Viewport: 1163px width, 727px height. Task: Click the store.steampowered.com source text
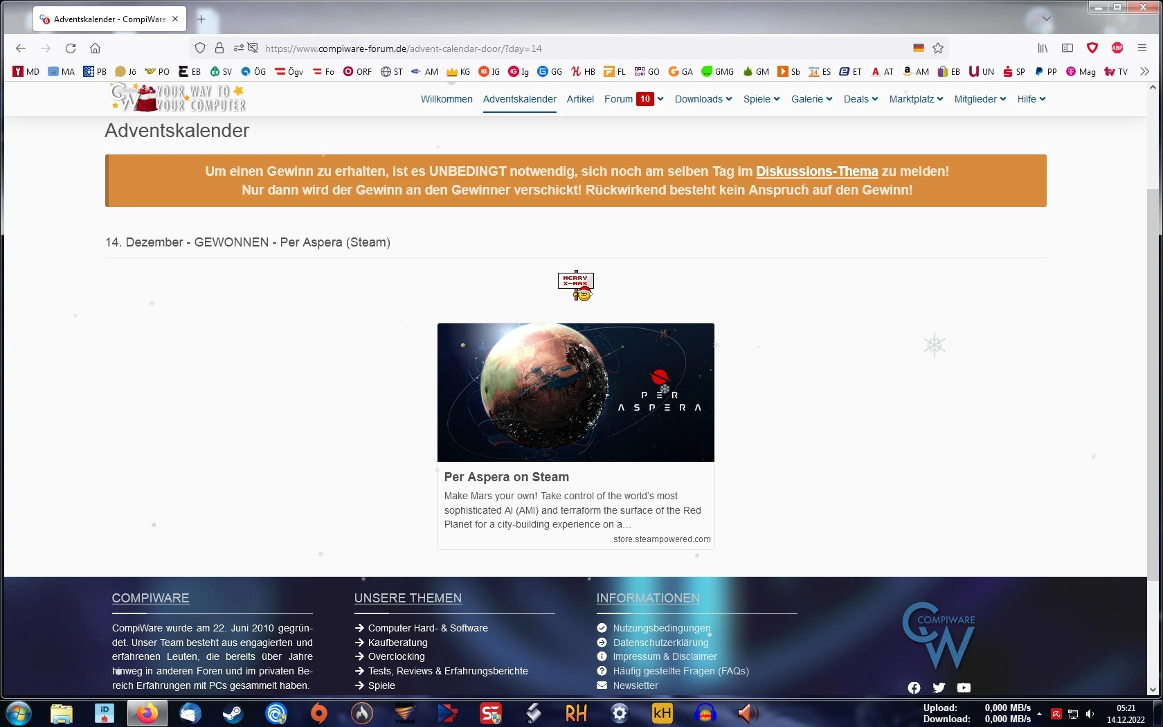click(662, 539)
